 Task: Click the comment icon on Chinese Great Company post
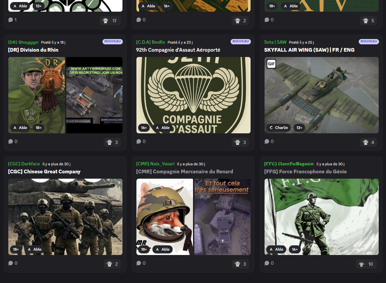pos(11,263)
